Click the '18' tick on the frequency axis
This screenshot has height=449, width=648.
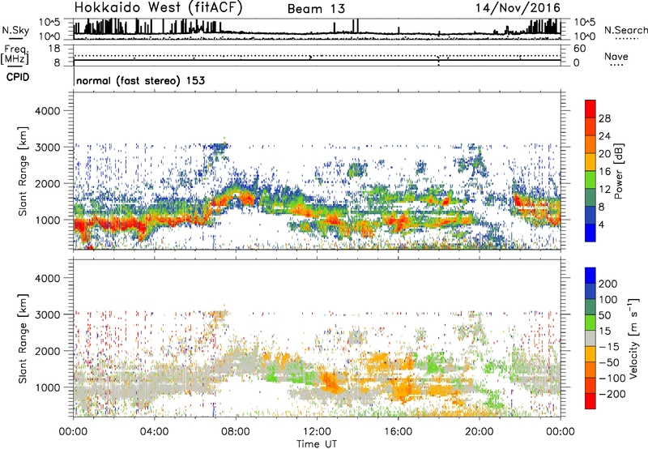[54, 49]
